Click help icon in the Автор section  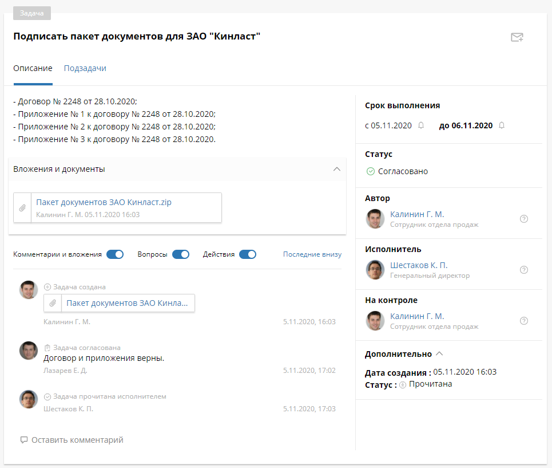[x=523, y=219]
